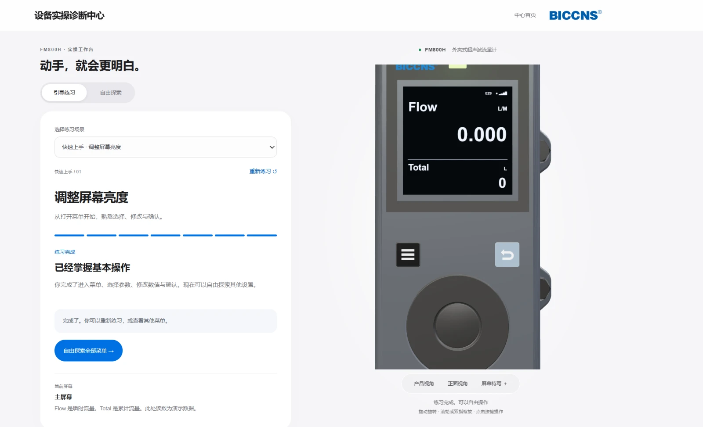Screen dimensions: 703x427
Task: Click the round center knob on the device dial
Action: point(457,326)
